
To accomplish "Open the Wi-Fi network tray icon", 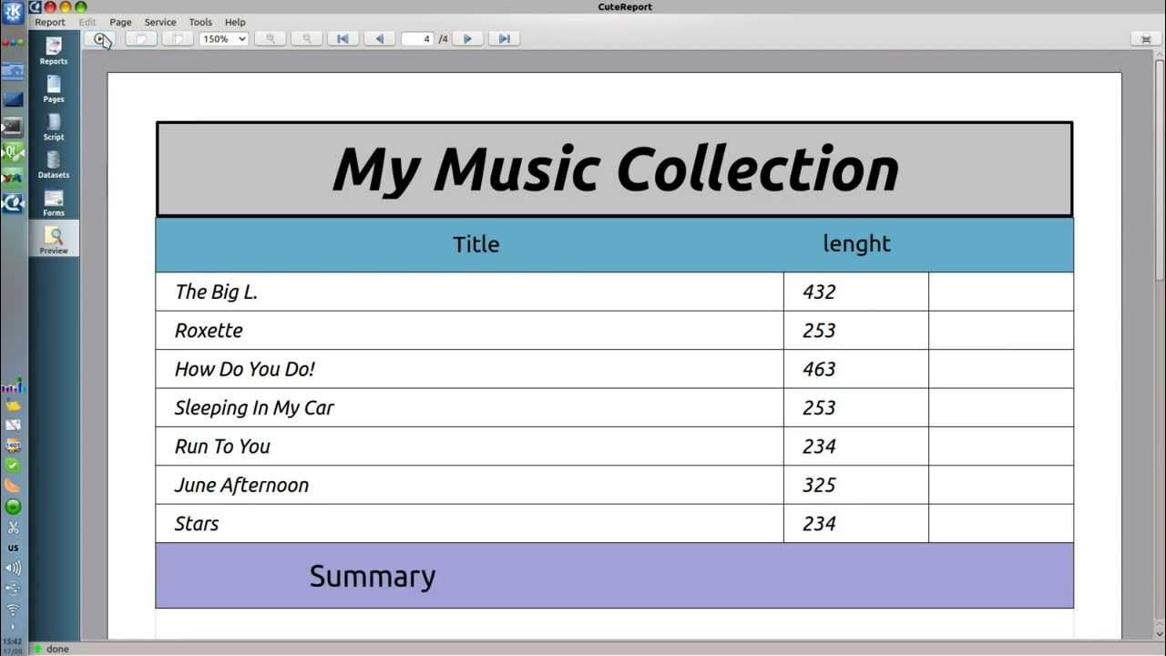I will [x=13, y=610].
